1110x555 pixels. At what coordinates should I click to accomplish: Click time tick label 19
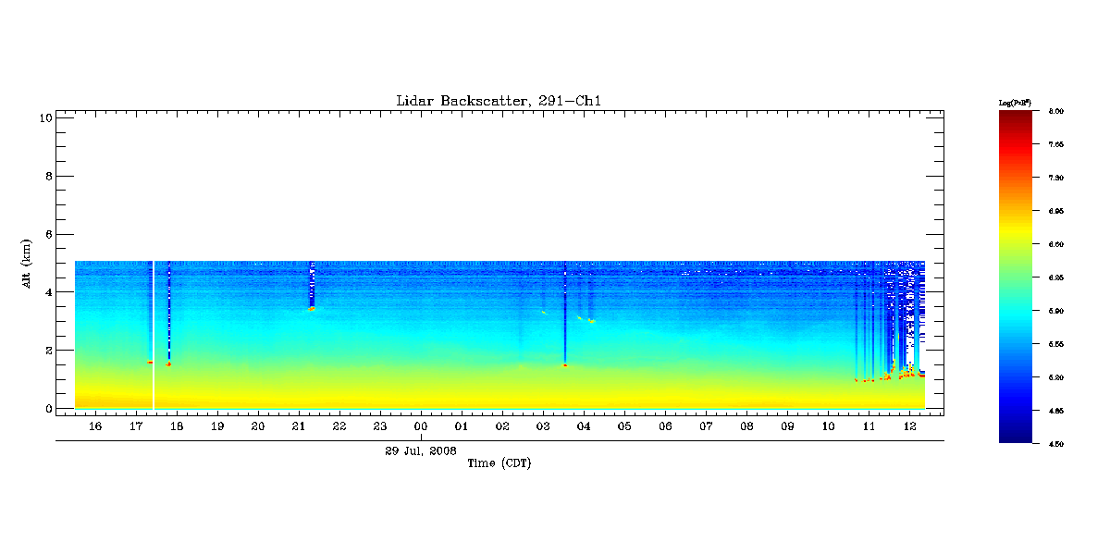(217, 426)
